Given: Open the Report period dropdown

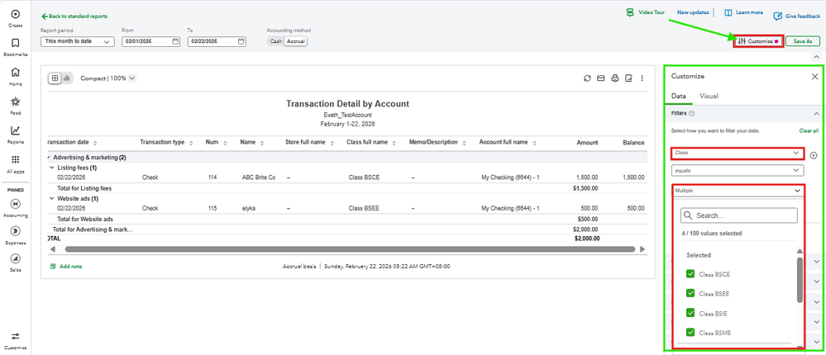Looking at the screenshot, I should [78, 41].
